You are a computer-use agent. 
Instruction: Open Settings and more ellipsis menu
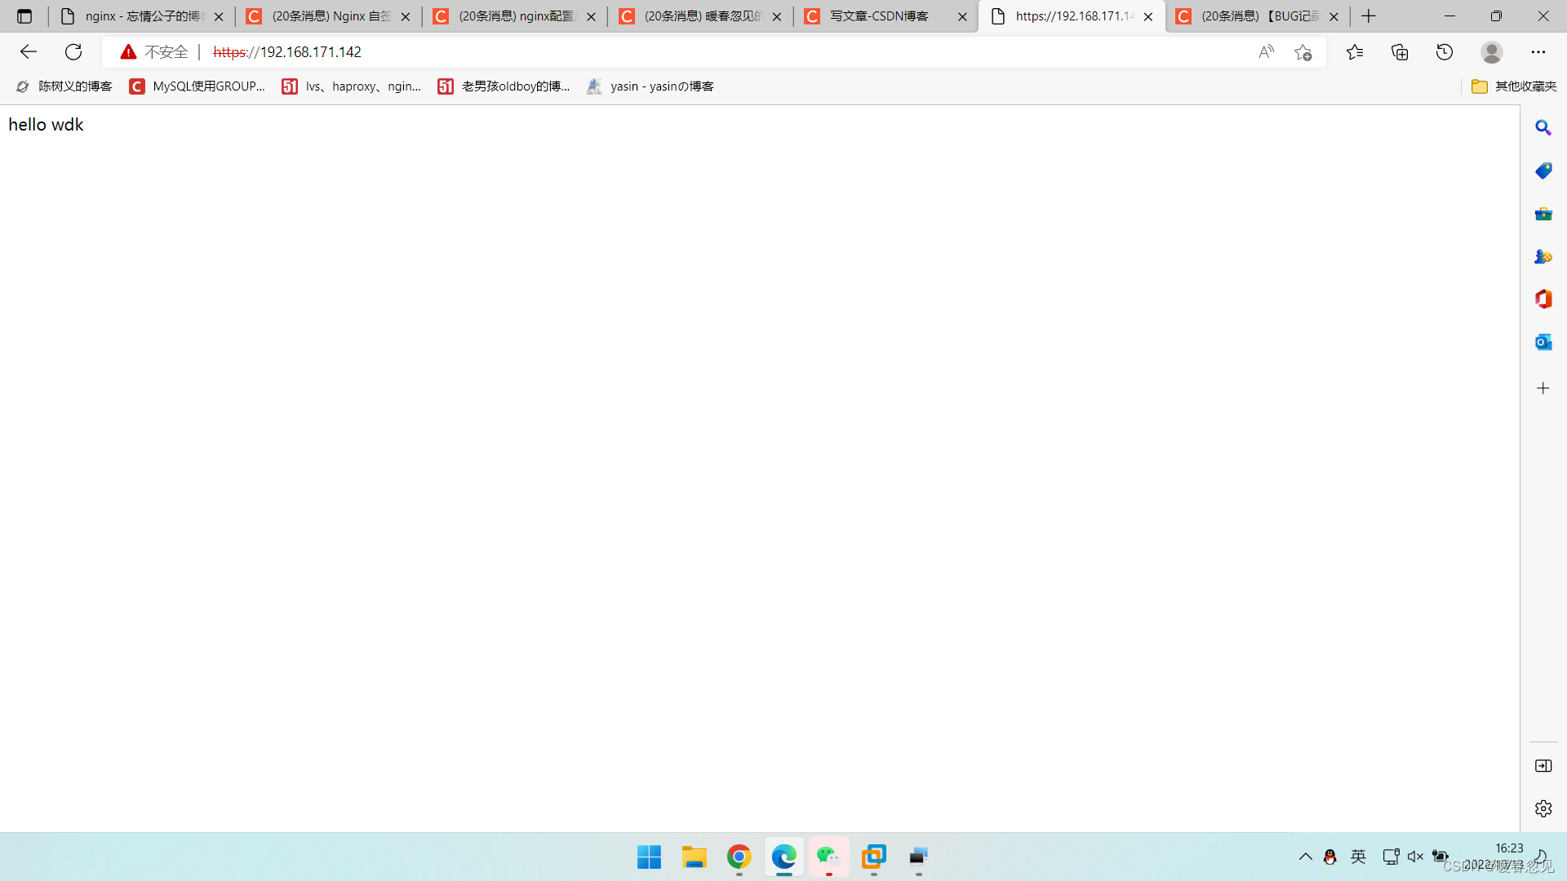point(1538,52)
